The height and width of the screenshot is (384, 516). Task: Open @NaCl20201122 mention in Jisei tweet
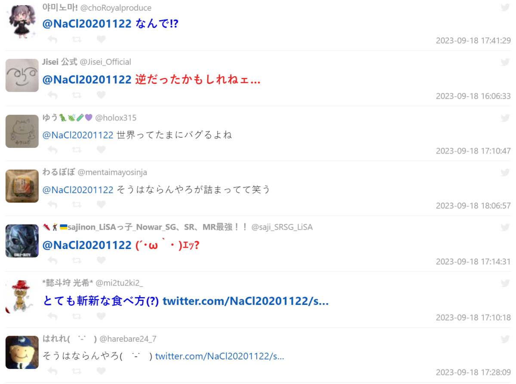click(87, 80)
